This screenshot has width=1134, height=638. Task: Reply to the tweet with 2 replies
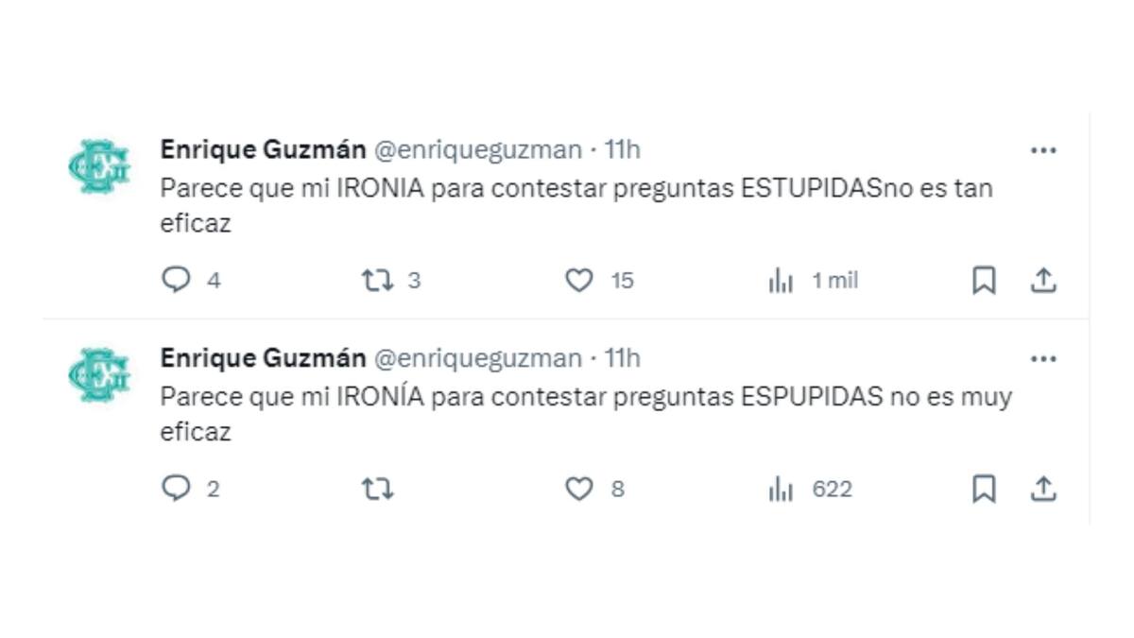[177, 489]
